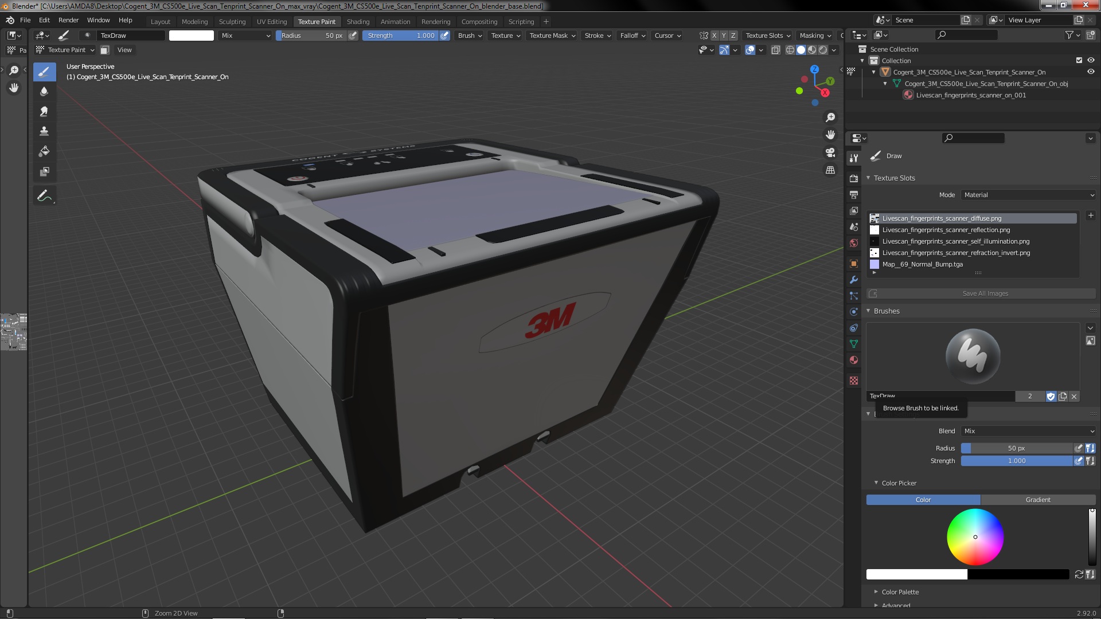Collapse the Texture Slots panel

(x=868, y=178)
